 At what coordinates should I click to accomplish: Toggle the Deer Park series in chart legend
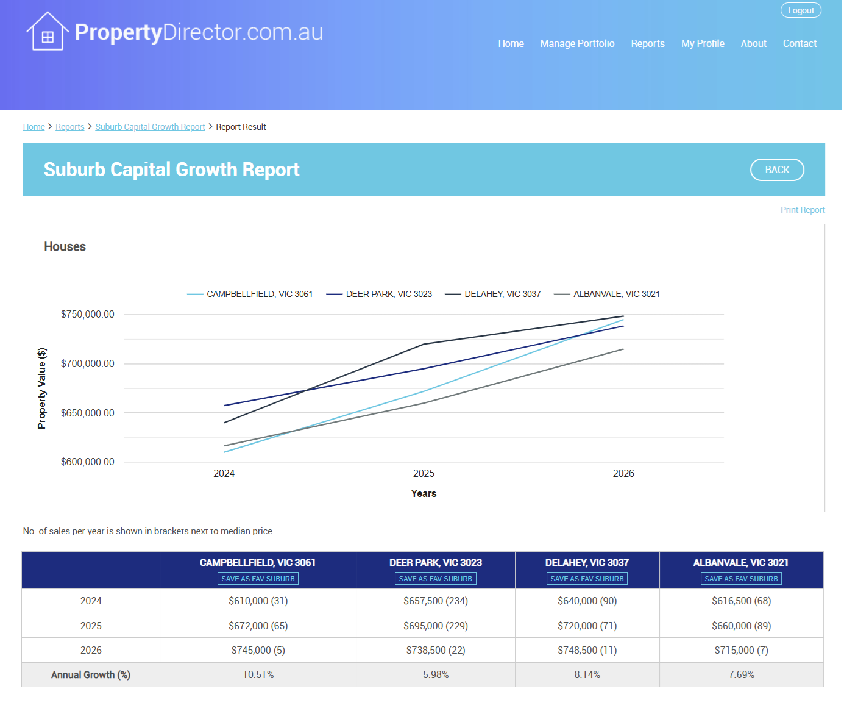(379, 294)
